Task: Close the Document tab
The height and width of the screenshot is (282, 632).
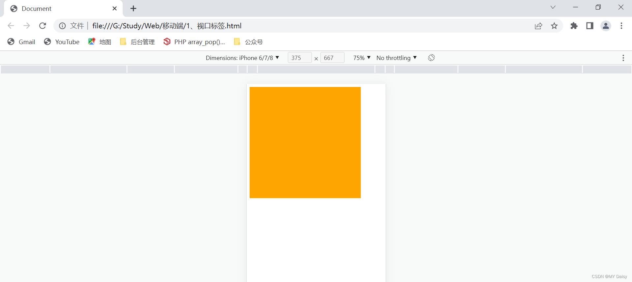Action: [x=115, y=9]
